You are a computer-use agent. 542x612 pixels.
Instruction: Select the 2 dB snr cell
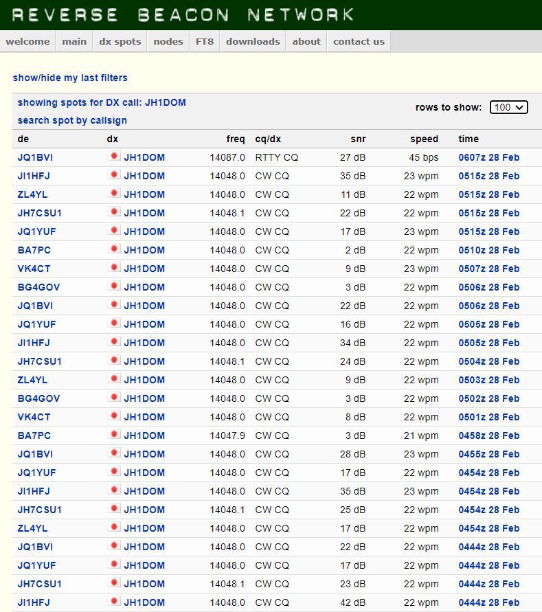coord(355,250)
